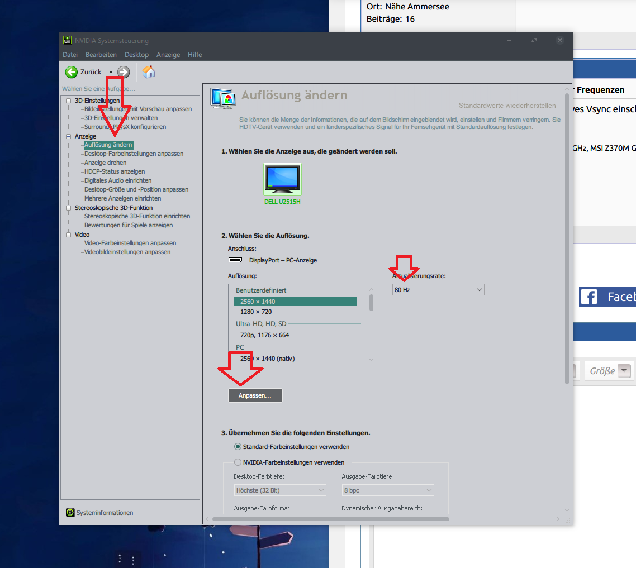Click the NVIDIA Systemsteuerung title bar icon

pyautogui.click(x=67, y=40)
